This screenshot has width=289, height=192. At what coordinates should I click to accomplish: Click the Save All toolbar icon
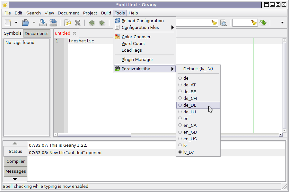53,23
